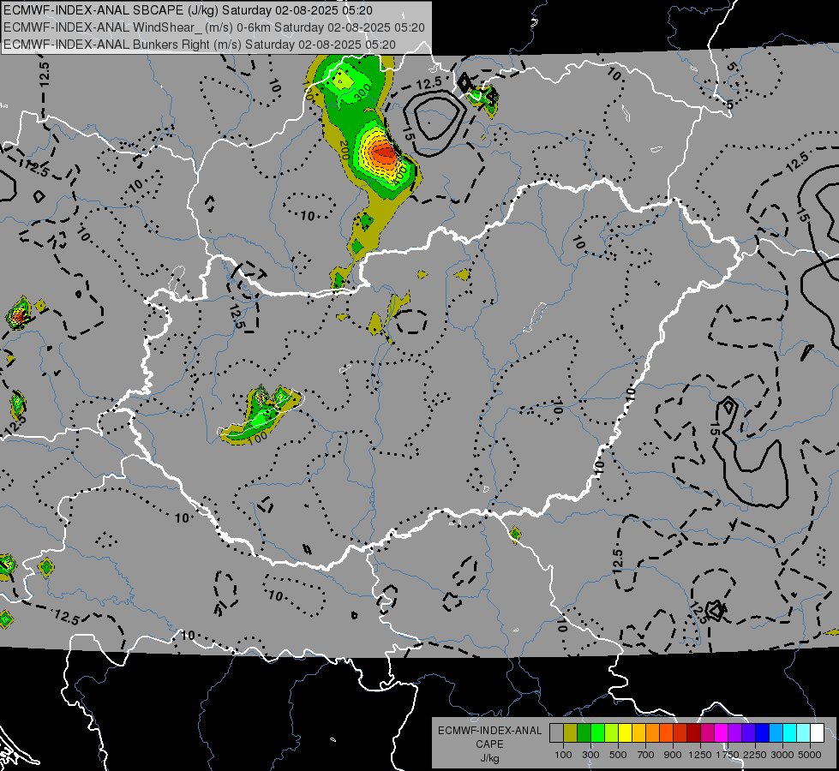Click the 3000 legend scale value
The image size is (839, 771).
click(x=782, y=755)
